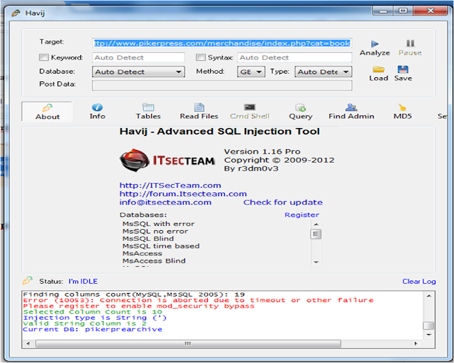Click the Syntax Auto Detect field

coord(295,57)
